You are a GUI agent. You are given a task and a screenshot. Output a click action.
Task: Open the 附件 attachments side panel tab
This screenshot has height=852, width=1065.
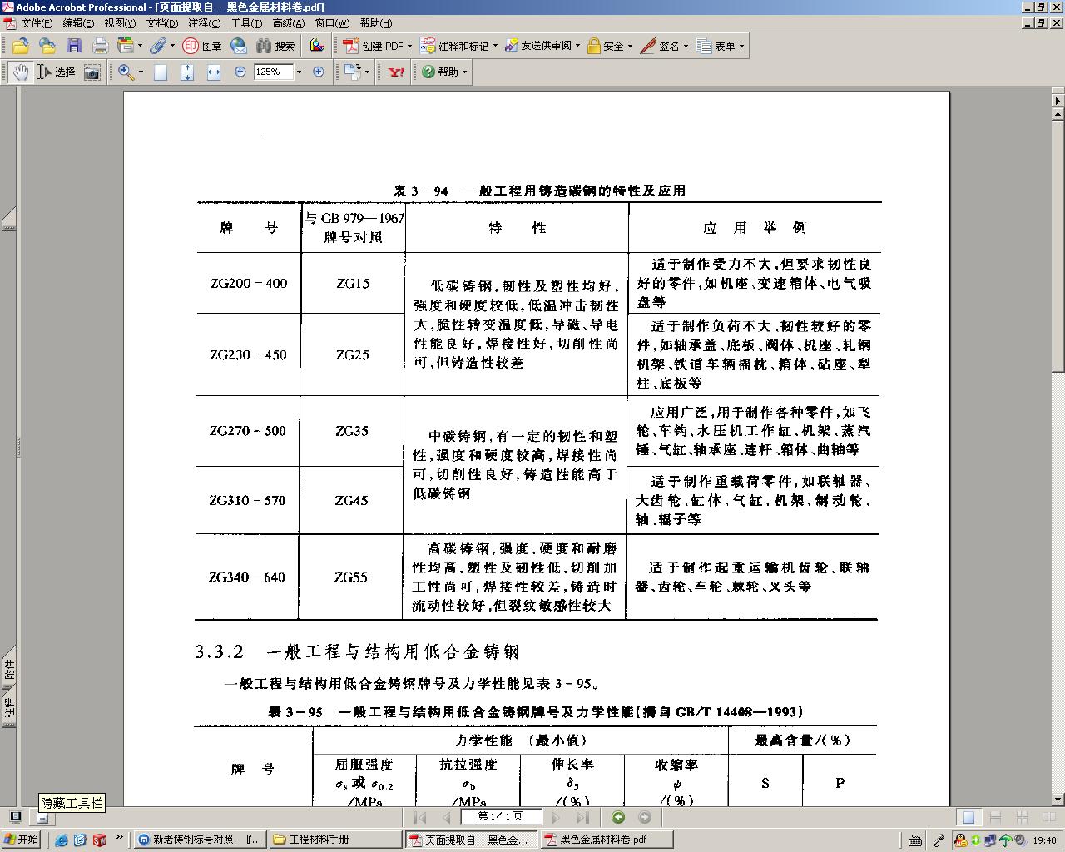tap(9, 671)
